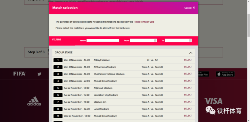Open the Ticket Terms of Sale link
This screenshot has width=250, height=122.
click(x=144, y=22)
